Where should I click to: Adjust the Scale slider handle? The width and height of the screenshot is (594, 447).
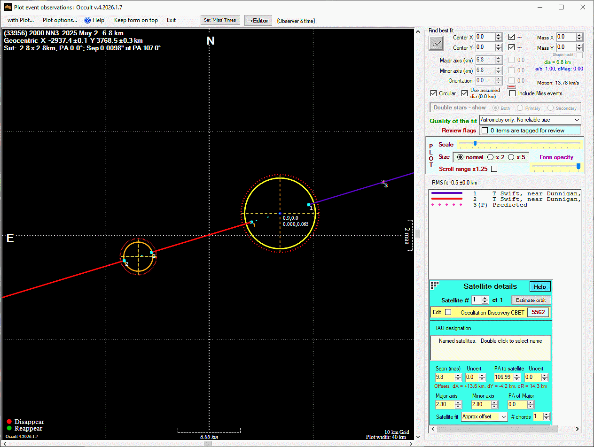[475, 144]
